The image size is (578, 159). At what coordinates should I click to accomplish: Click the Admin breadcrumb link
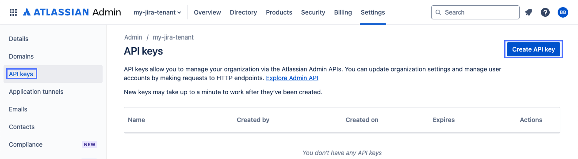(x=133, y=37)
